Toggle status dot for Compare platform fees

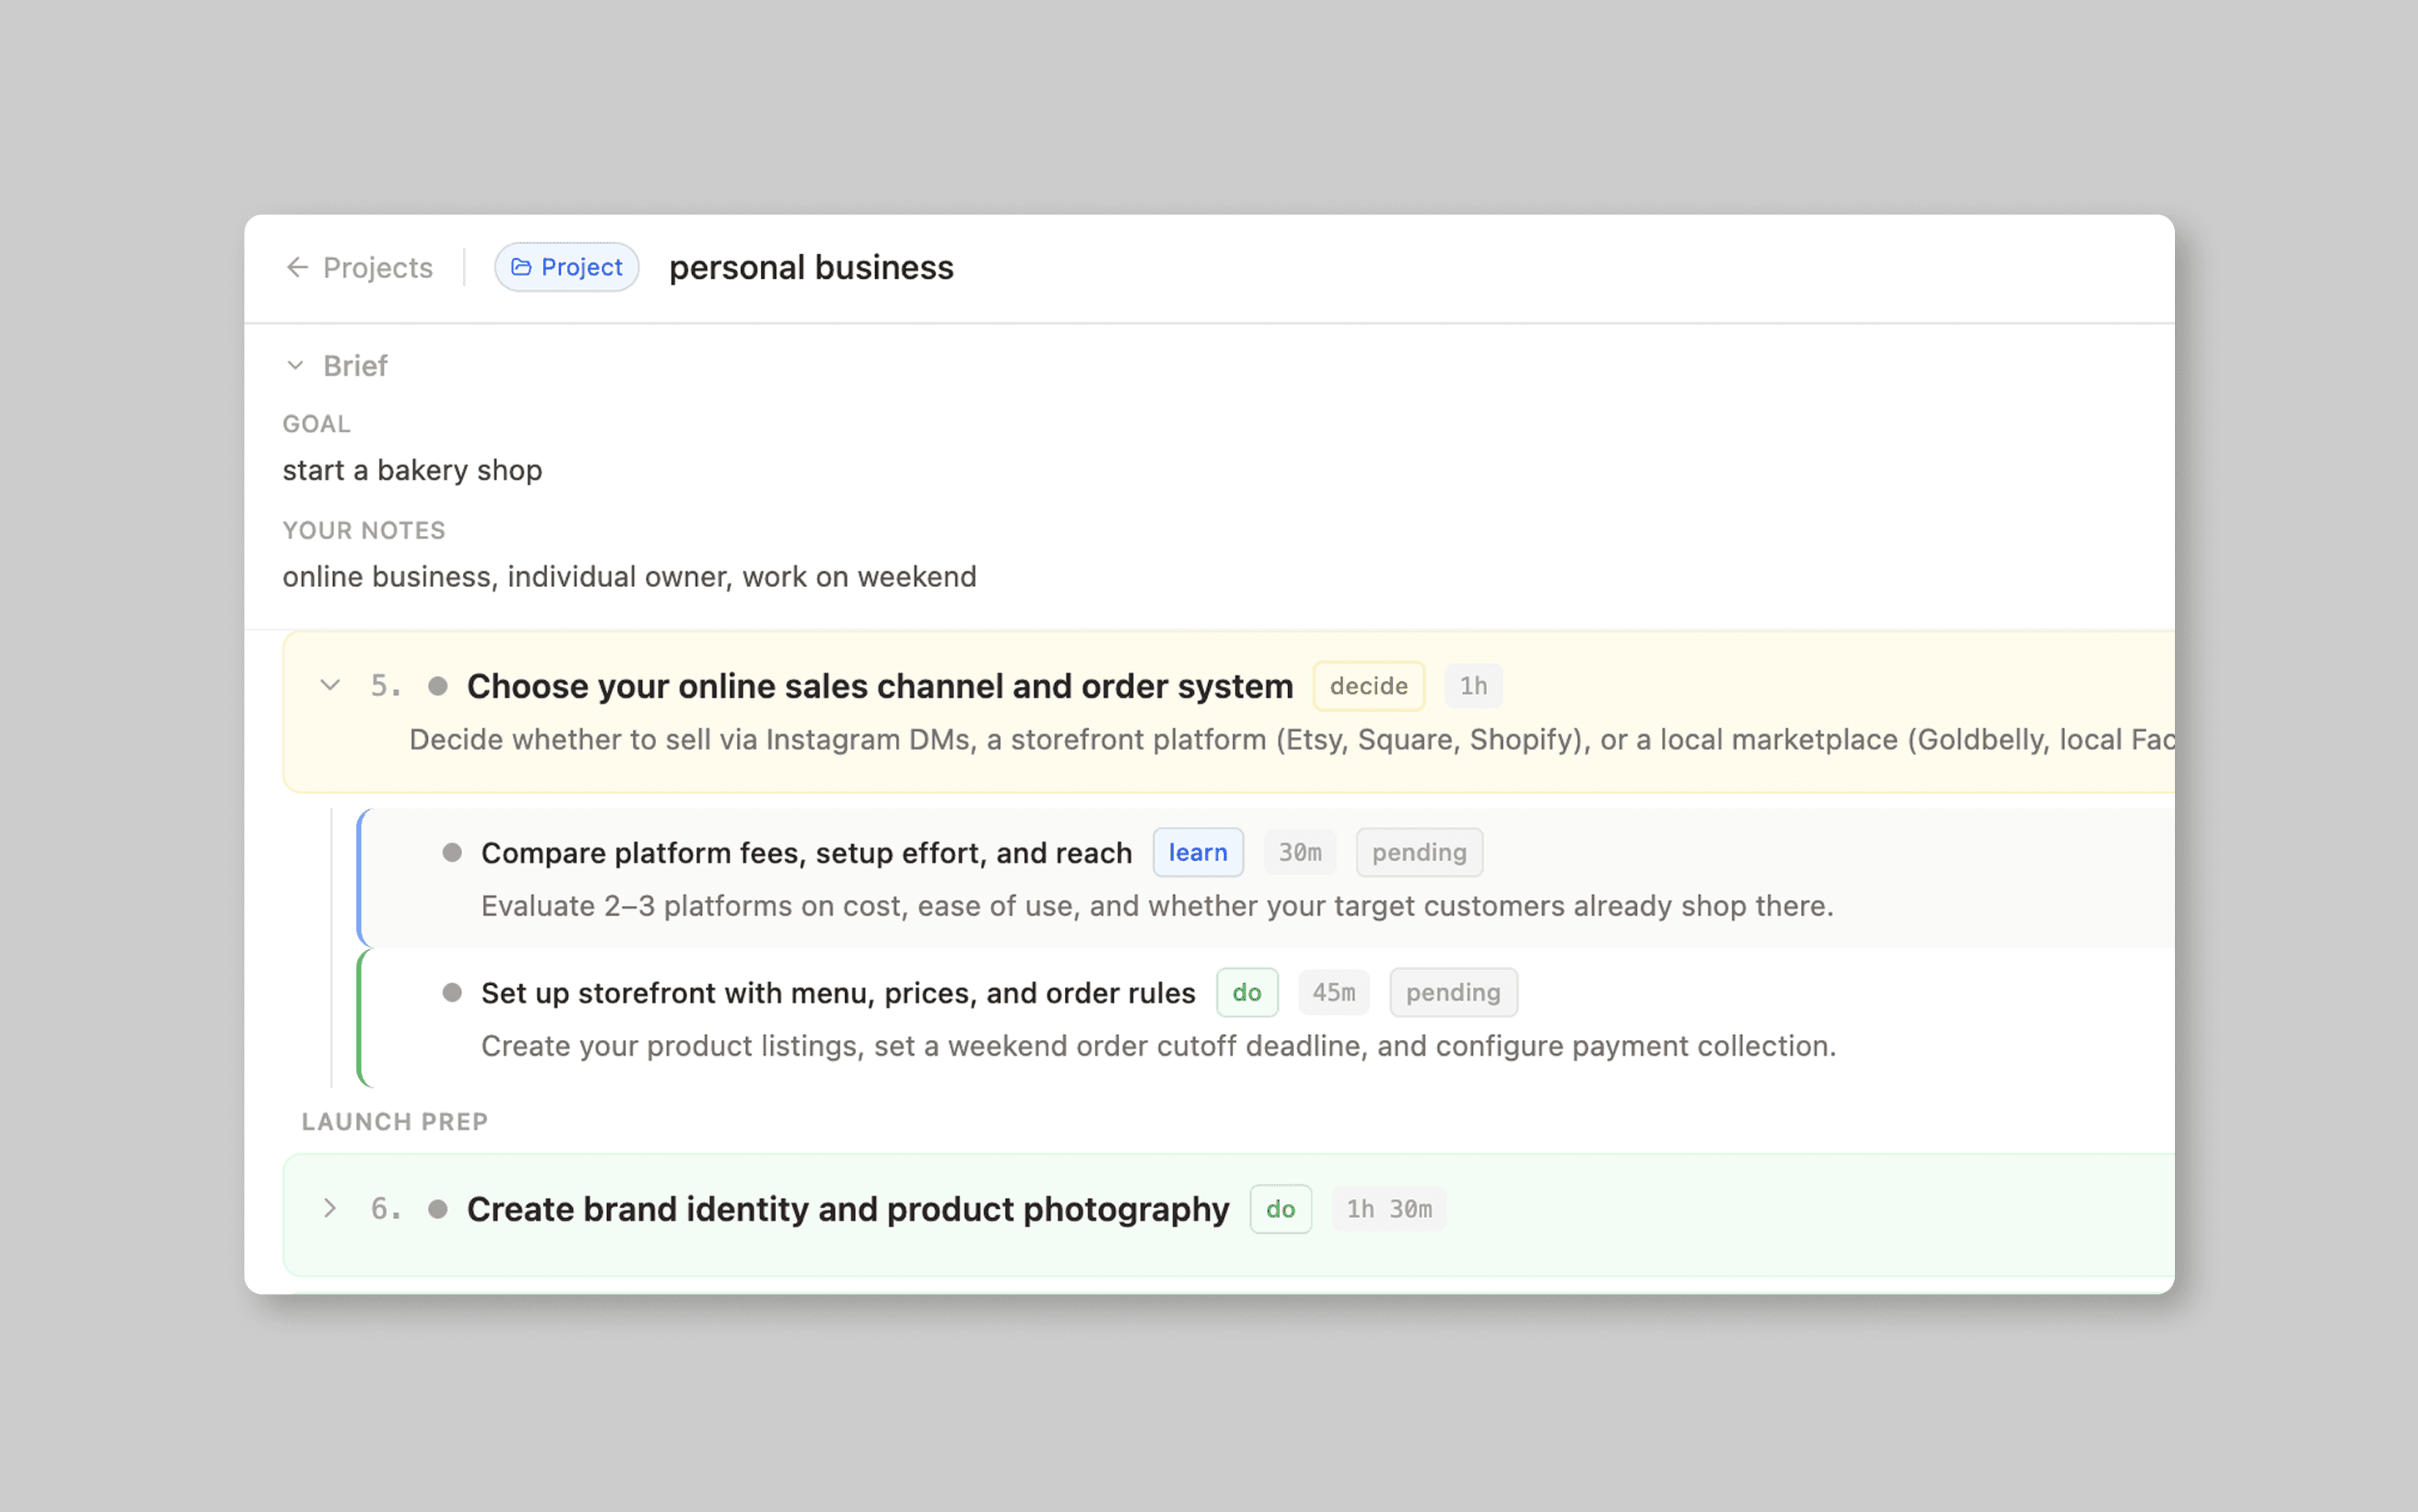tap(452, 852)
